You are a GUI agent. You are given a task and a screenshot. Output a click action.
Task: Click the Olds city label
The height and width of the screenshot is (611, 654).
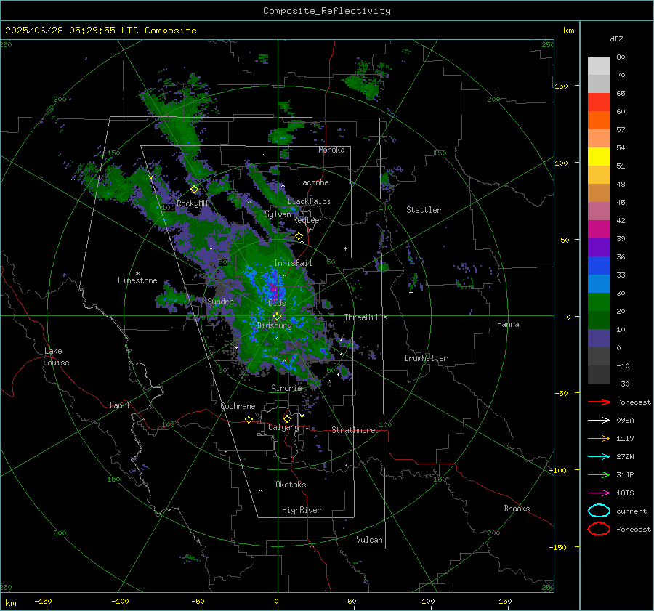[277, 303]
